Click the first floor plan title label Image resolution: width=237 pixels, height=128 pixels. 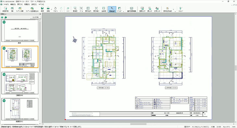pos(103,88)
